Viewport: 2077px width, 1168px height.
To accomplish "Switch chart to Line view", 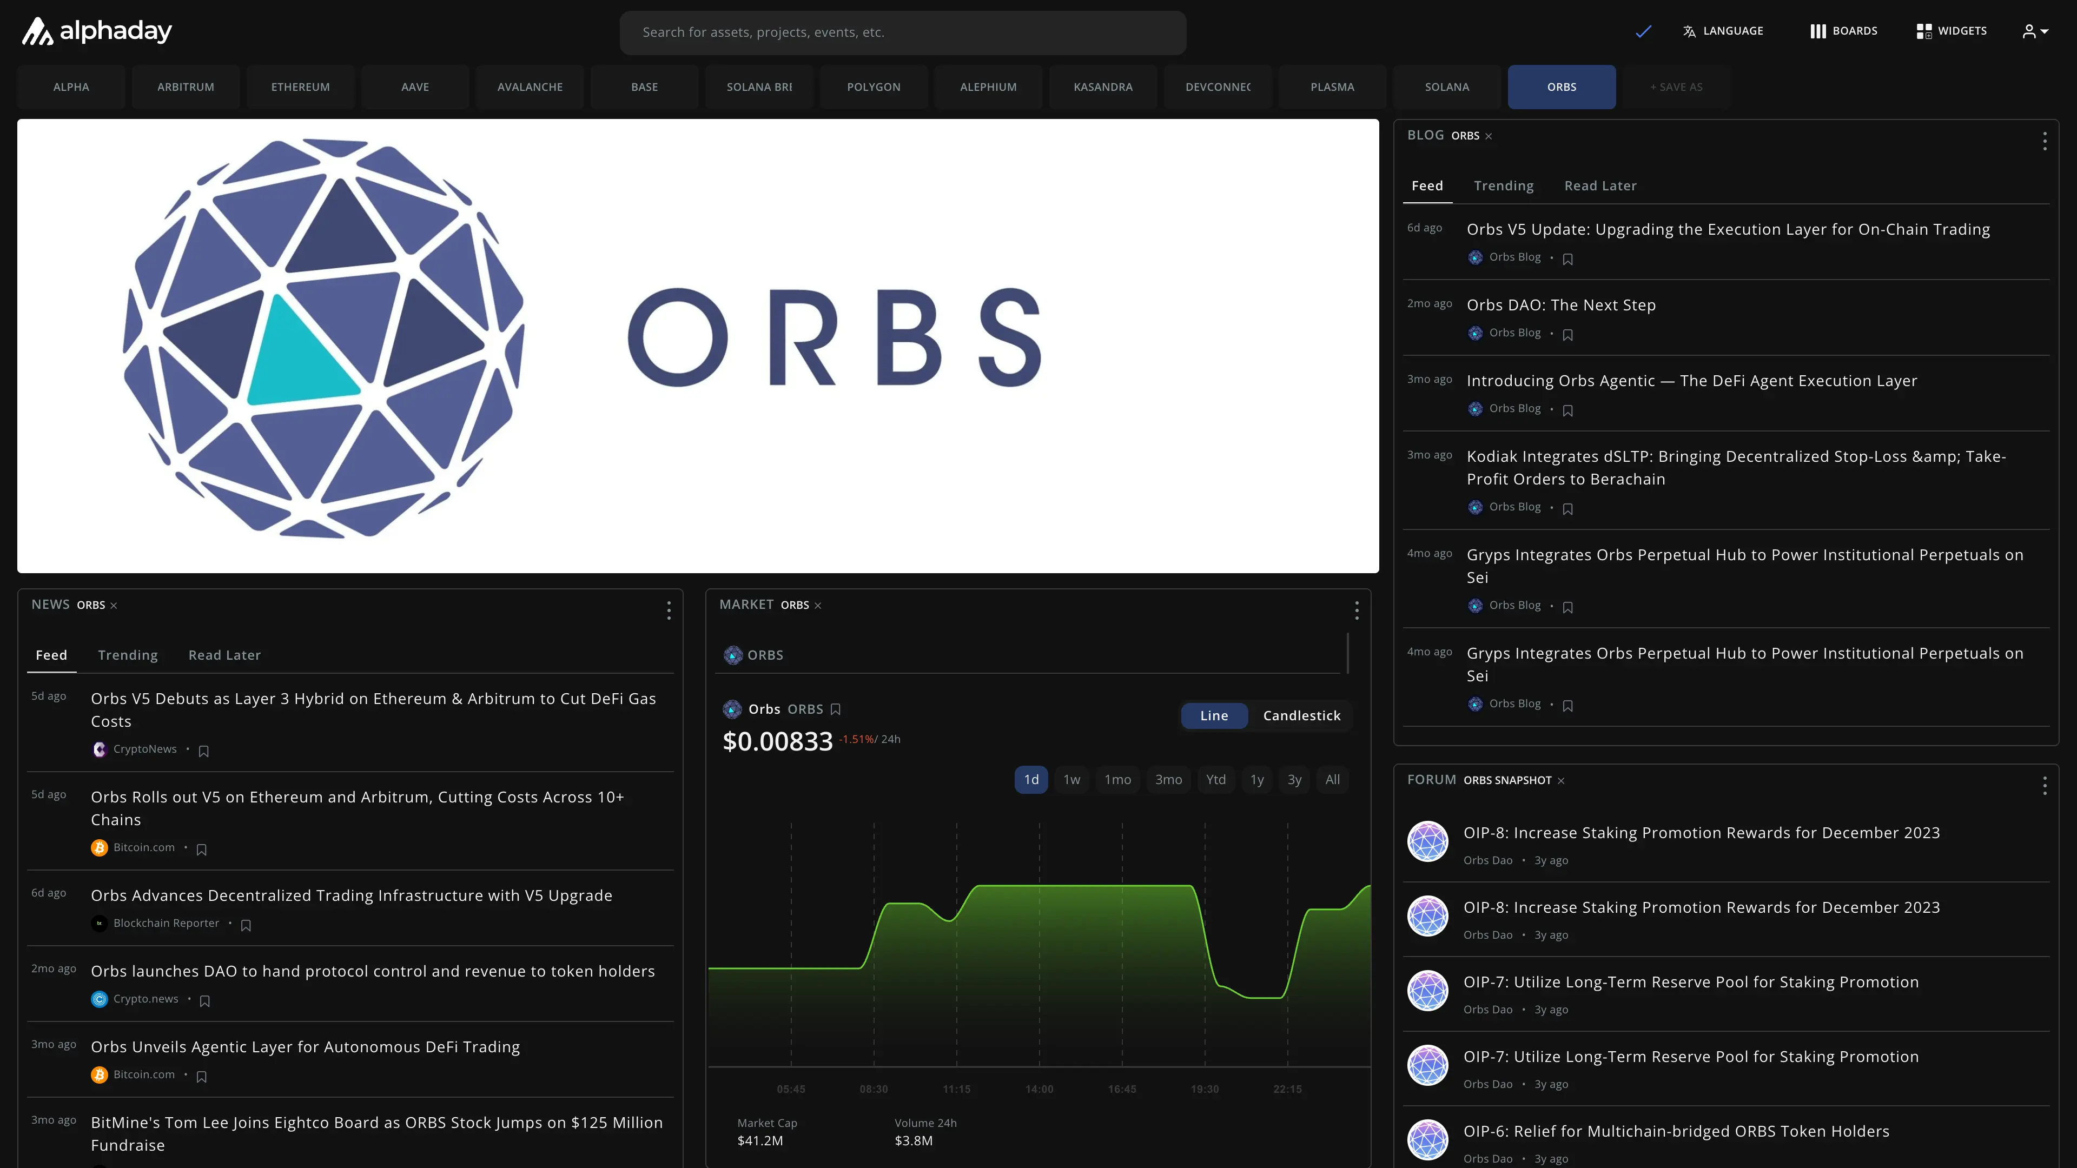I will click(x=1214, y=716).
